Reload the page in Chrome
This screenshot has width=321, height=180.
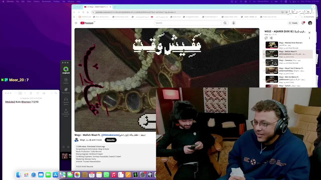coord(83,12)
